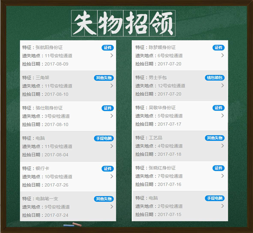The height and width of the screenshot is (233, 253).
Task: Open chevron arrow for 陈梦媛身份证 entry
Action: coord(223,55)
